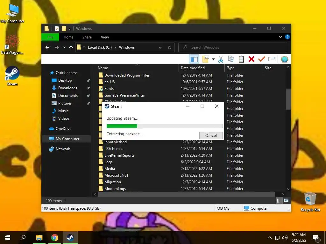Click the Search Windows input field
Viewport: 326px width, 244px height.
click(x=233, y=47)
